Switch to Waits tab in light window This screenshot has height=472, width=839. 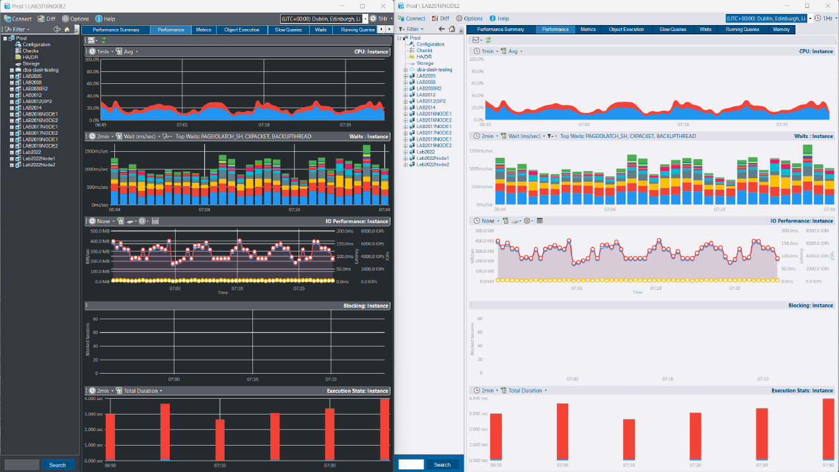[706, 30]
